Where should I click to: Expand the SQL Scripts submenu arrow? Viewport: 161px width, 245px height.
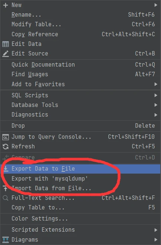156,95
